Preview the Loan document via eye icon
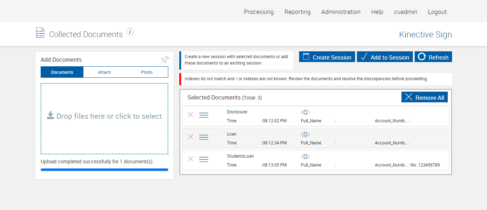The height and width of the screenshot is (210, 487). coord(305,134)
